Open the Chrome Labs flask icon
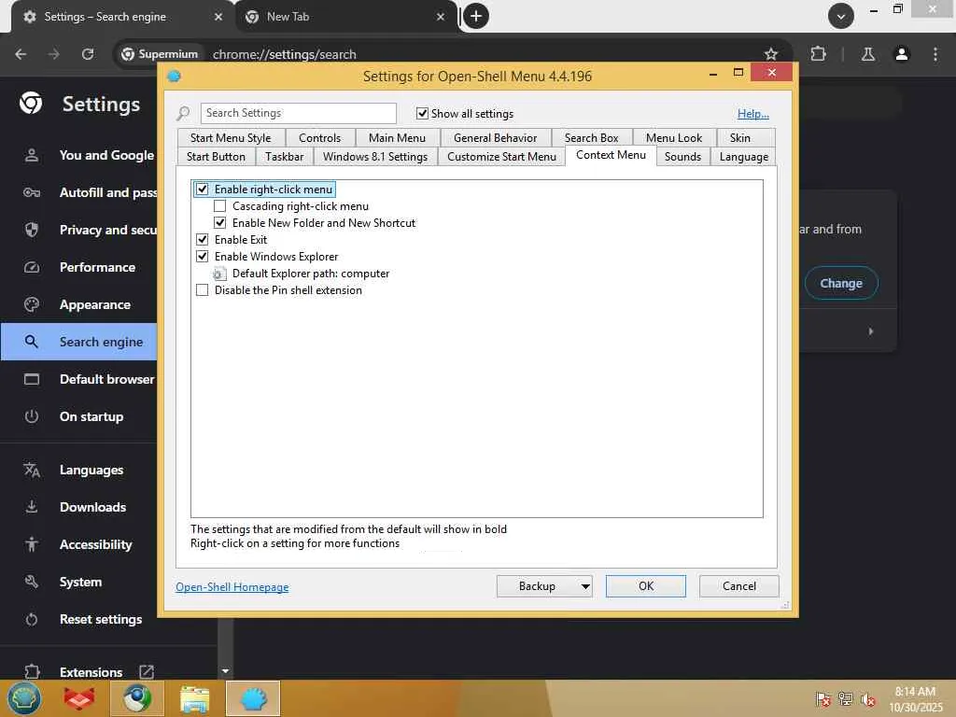The height and width of the screenshot is (717, 956). pos(867,53)
